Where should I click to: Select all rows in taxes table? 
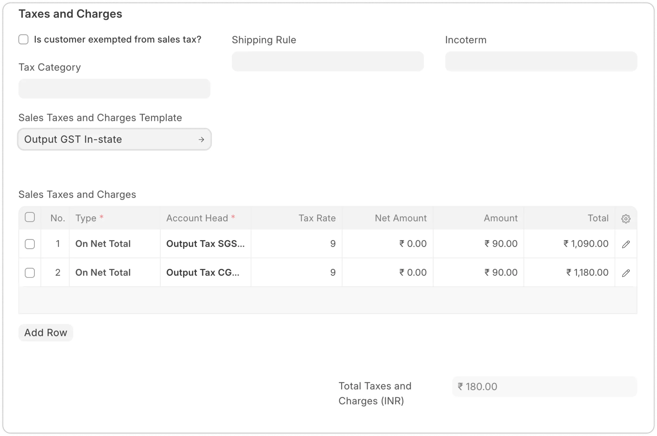30,217
